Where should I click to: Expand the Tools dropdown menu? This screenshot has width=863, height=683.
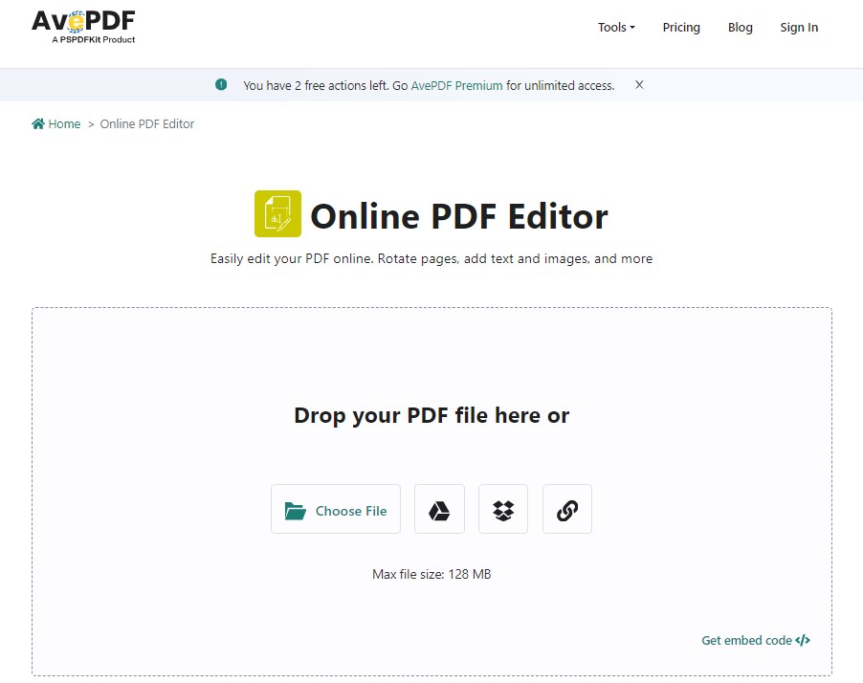coord(616,28)
